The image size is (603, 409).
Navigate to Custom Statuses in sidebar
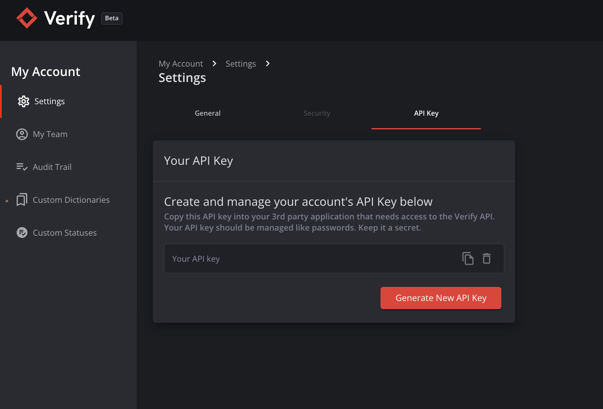[x=64, y=233]
